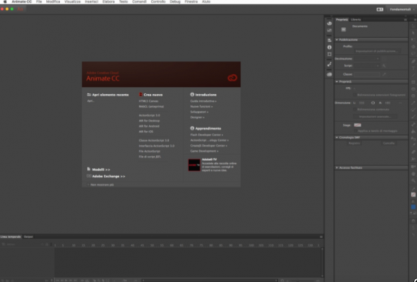Viewport: 417px width, 282px height.
Task: Check Ridimensiona estensioni fotogrammi option
Action: (x=355, y=95)
